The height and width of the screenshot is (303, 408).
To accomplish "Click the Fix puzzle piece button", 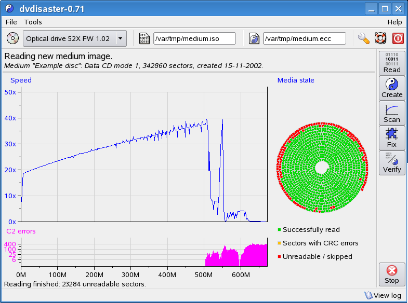I will tap(392, 138).
